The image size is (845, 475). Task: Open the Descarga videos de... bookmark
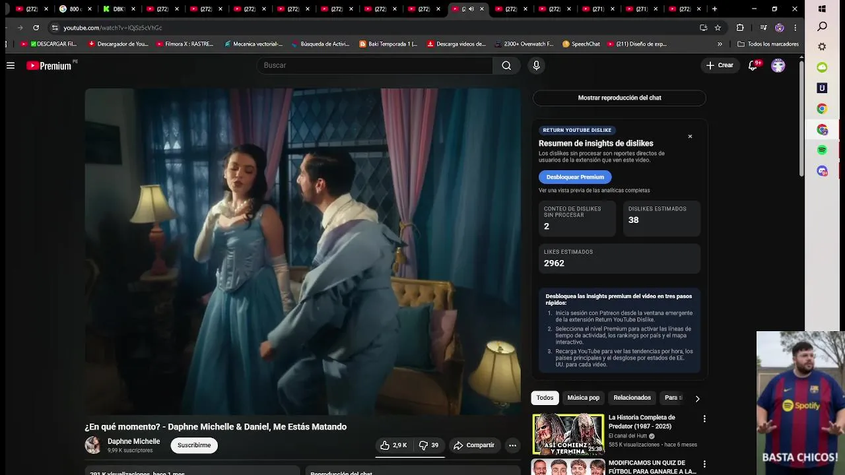click(x=456, y=44)
